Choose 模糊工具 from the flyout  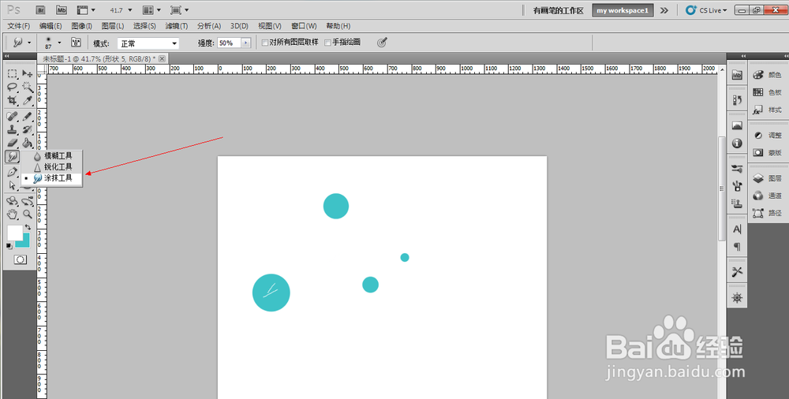52,156
